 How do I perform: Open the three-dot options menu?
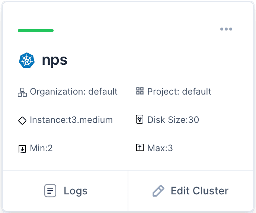coord(226,29)
